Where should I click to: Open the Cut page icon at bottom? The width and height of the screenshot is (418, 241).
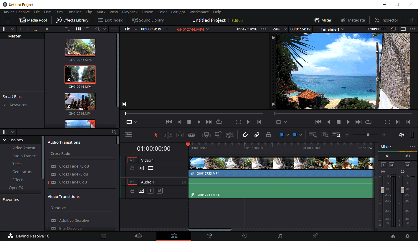[x=138, y=236]
